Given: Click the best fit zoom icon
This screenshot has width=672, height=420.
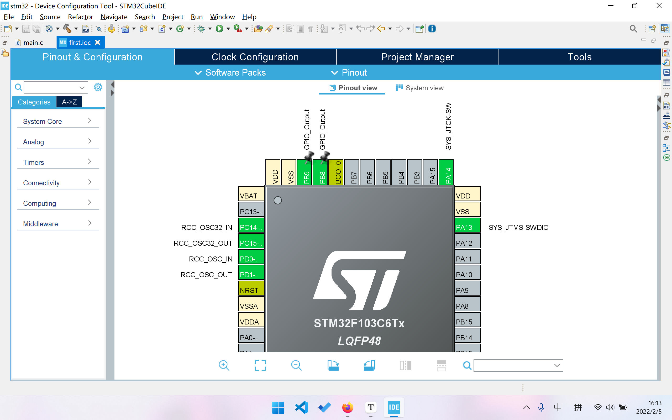Looking at the screenshot, I should 260,365.
